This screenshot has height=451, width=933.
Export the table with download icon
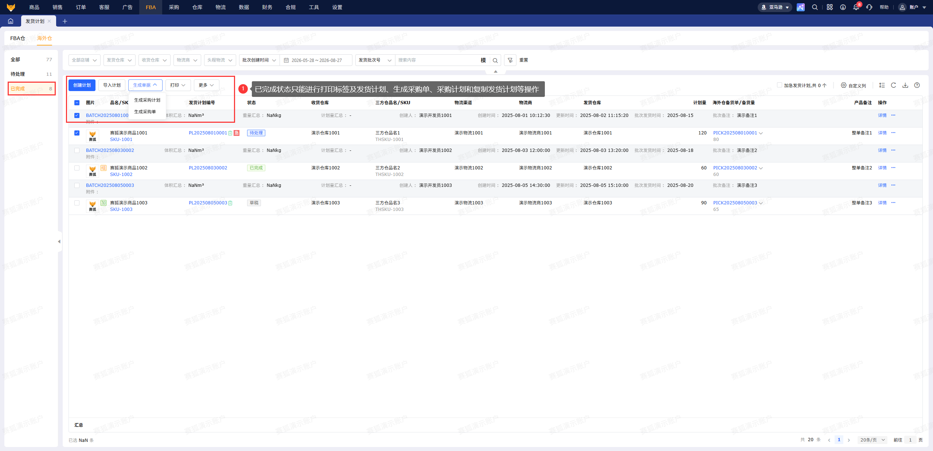pyautogui.click(x=905, y=85)
